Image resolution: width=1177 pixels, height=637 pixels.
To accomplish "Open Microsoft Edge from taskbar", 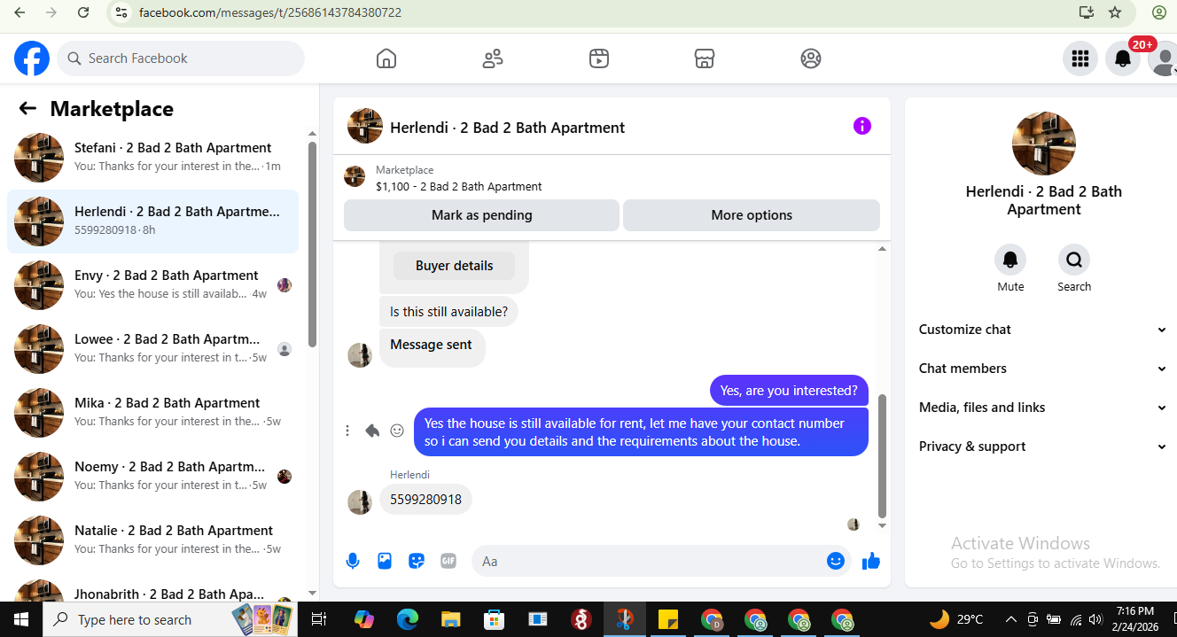I will pos(408,619).
